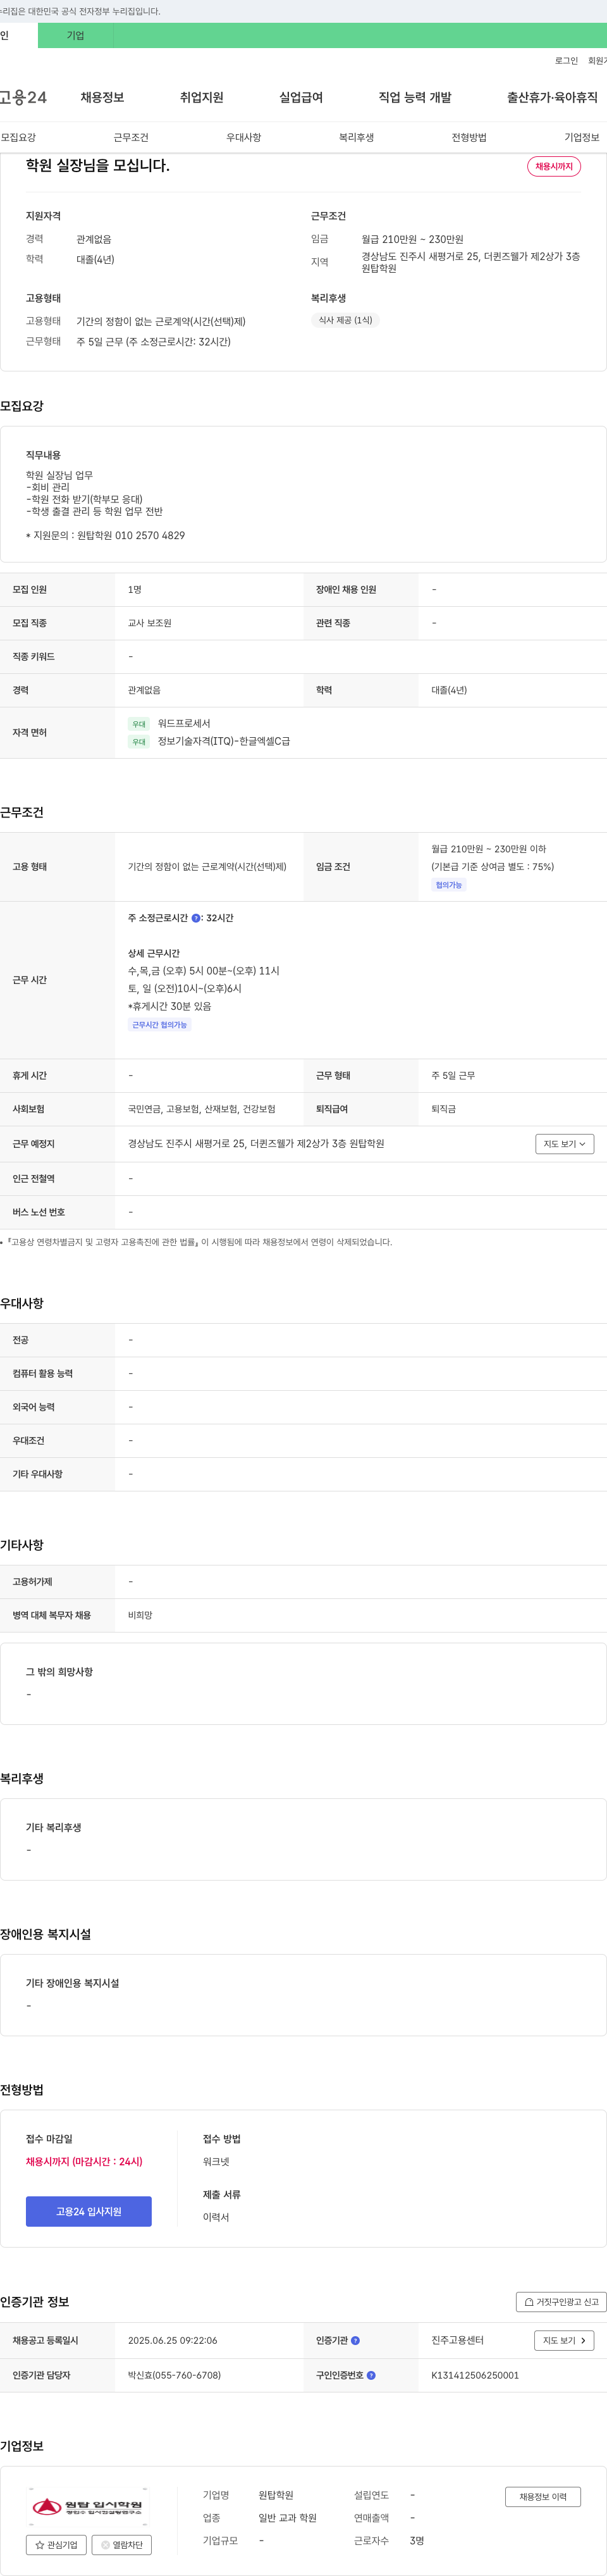Open the 채용정보 이력 button
This screenshot has height=2576, width=607.
(x=543, y=2496)
